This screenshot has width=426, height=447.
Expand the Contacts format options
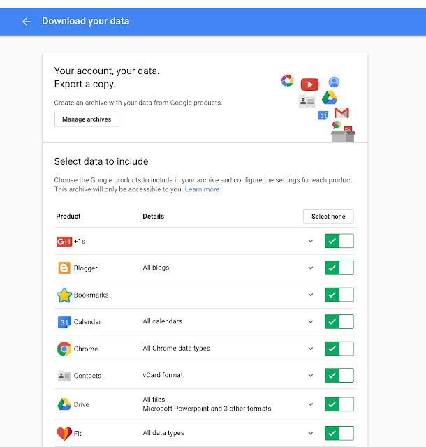[x=311, y=376]
